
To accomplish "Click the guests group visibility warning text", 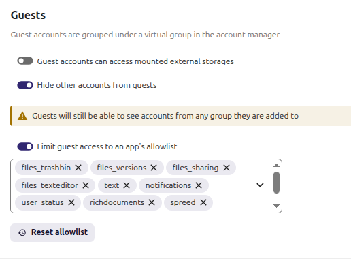I will click(165, 116).
